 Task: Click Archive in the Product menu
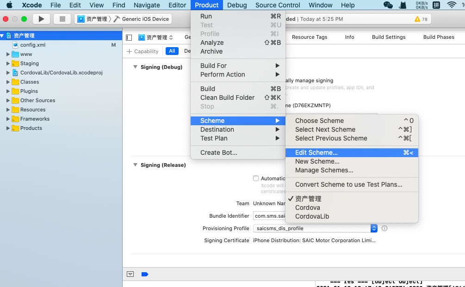point(238,51)
